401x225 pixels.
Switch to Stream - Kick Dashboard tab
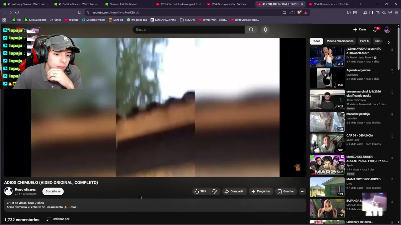coord(127,4)
